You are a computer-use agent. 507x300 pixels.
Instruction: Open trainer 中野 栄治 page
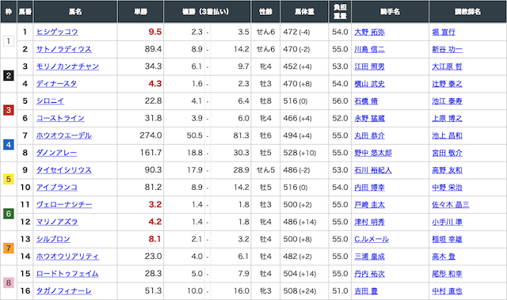click(447, 188)
